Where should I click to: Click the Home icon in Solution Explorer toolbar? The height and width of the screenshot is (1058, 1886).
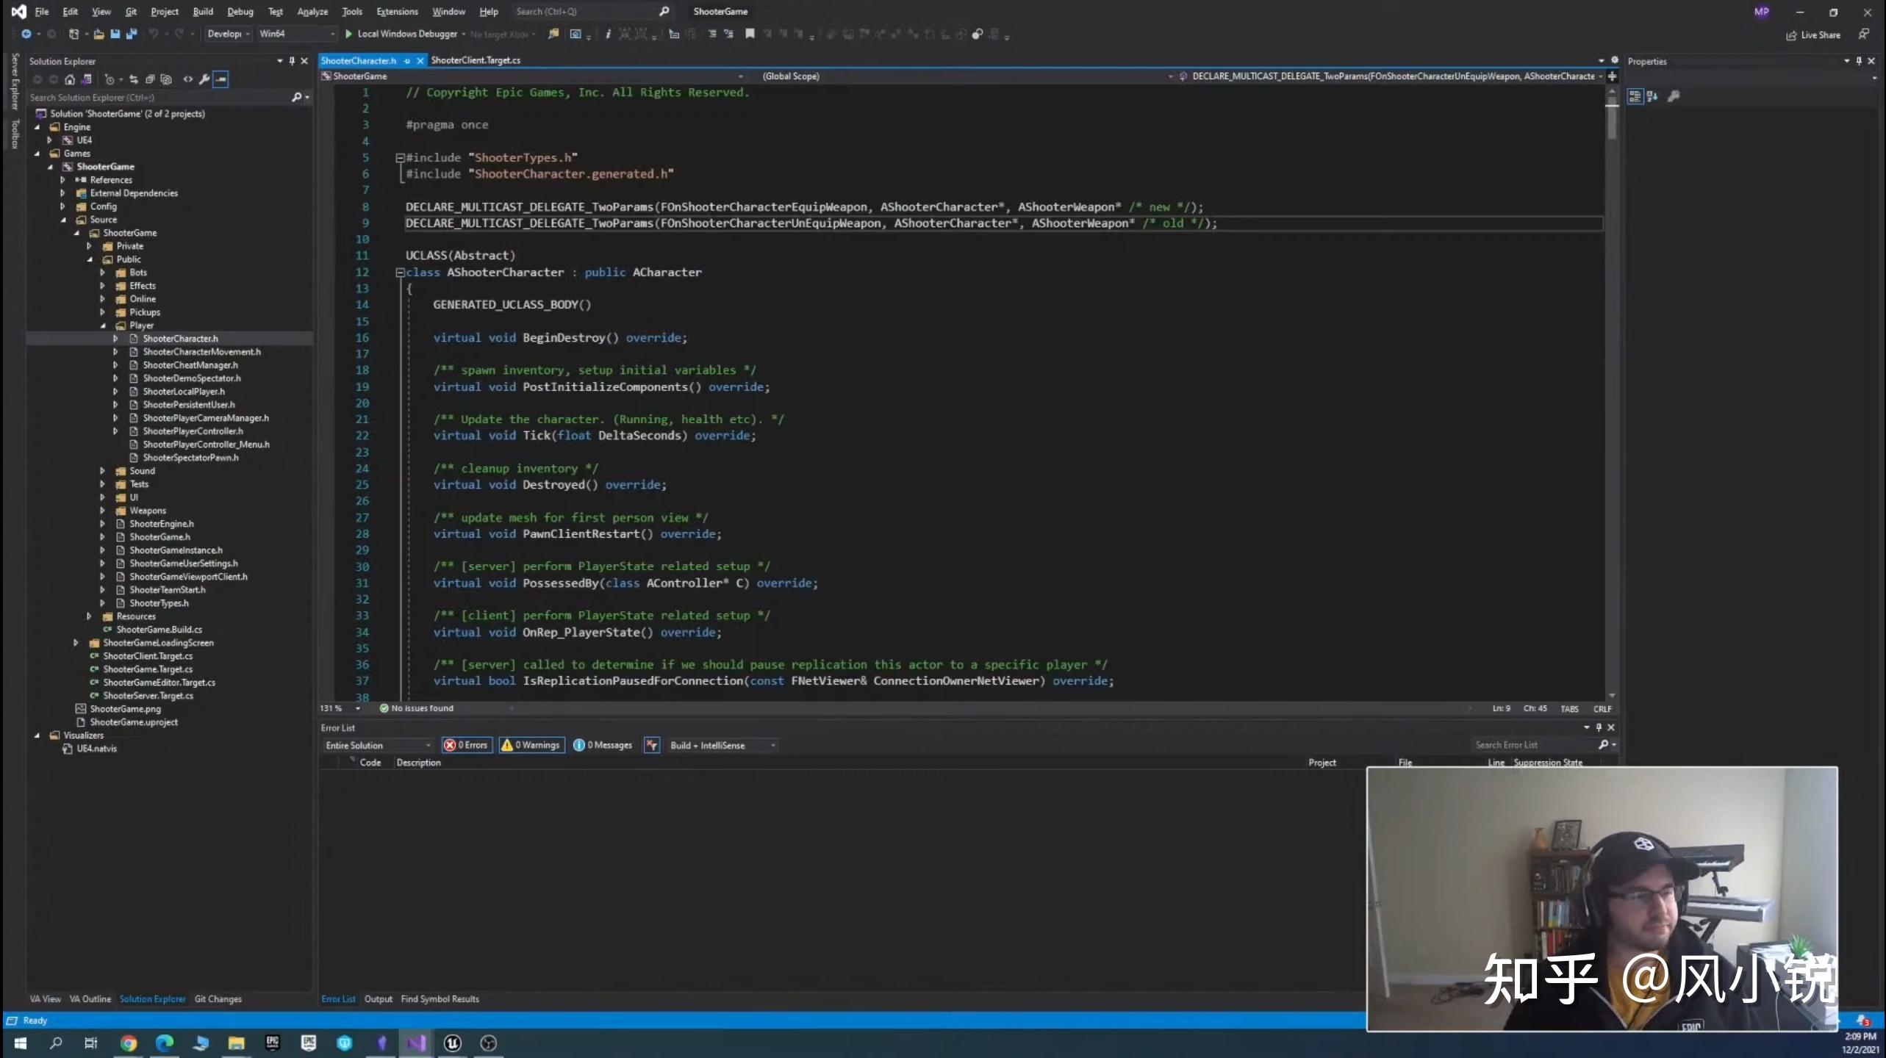click(x=70, y=79)
